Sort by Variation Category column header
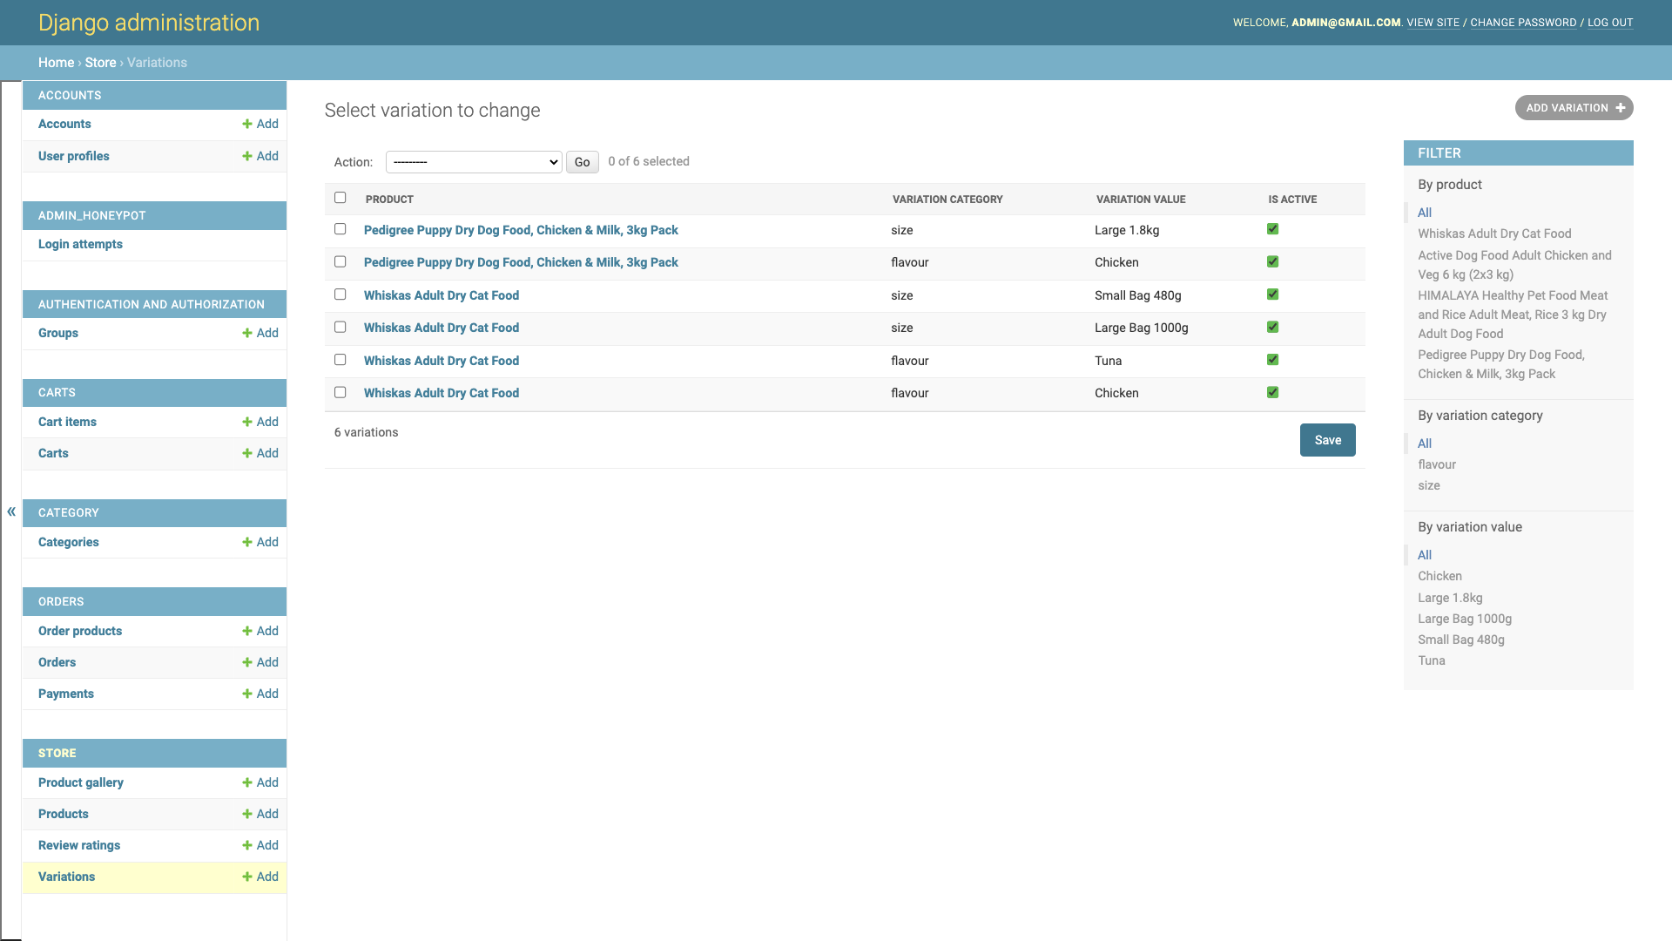 (947, 200)
